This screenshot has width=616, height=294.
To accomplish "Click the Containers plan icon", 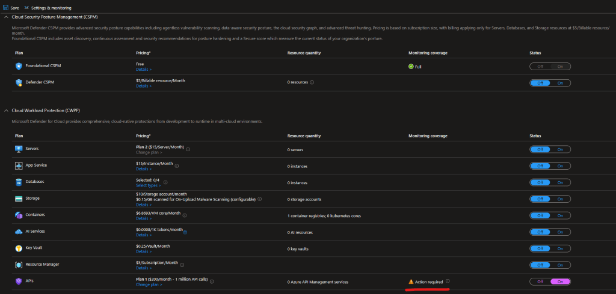I will pos(19,215).
